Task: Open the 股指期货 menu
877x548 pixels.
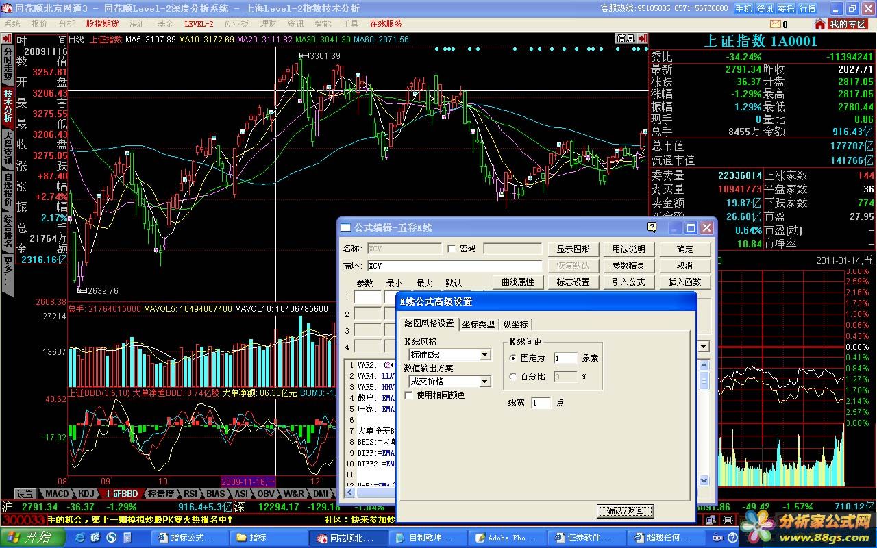Action: 102,24
